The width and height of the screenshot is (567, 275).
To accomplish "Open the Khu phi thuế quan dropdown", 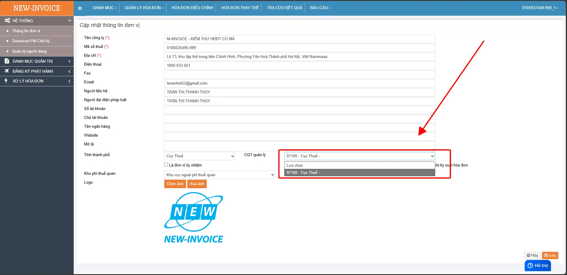I will [x=219, y=175].
